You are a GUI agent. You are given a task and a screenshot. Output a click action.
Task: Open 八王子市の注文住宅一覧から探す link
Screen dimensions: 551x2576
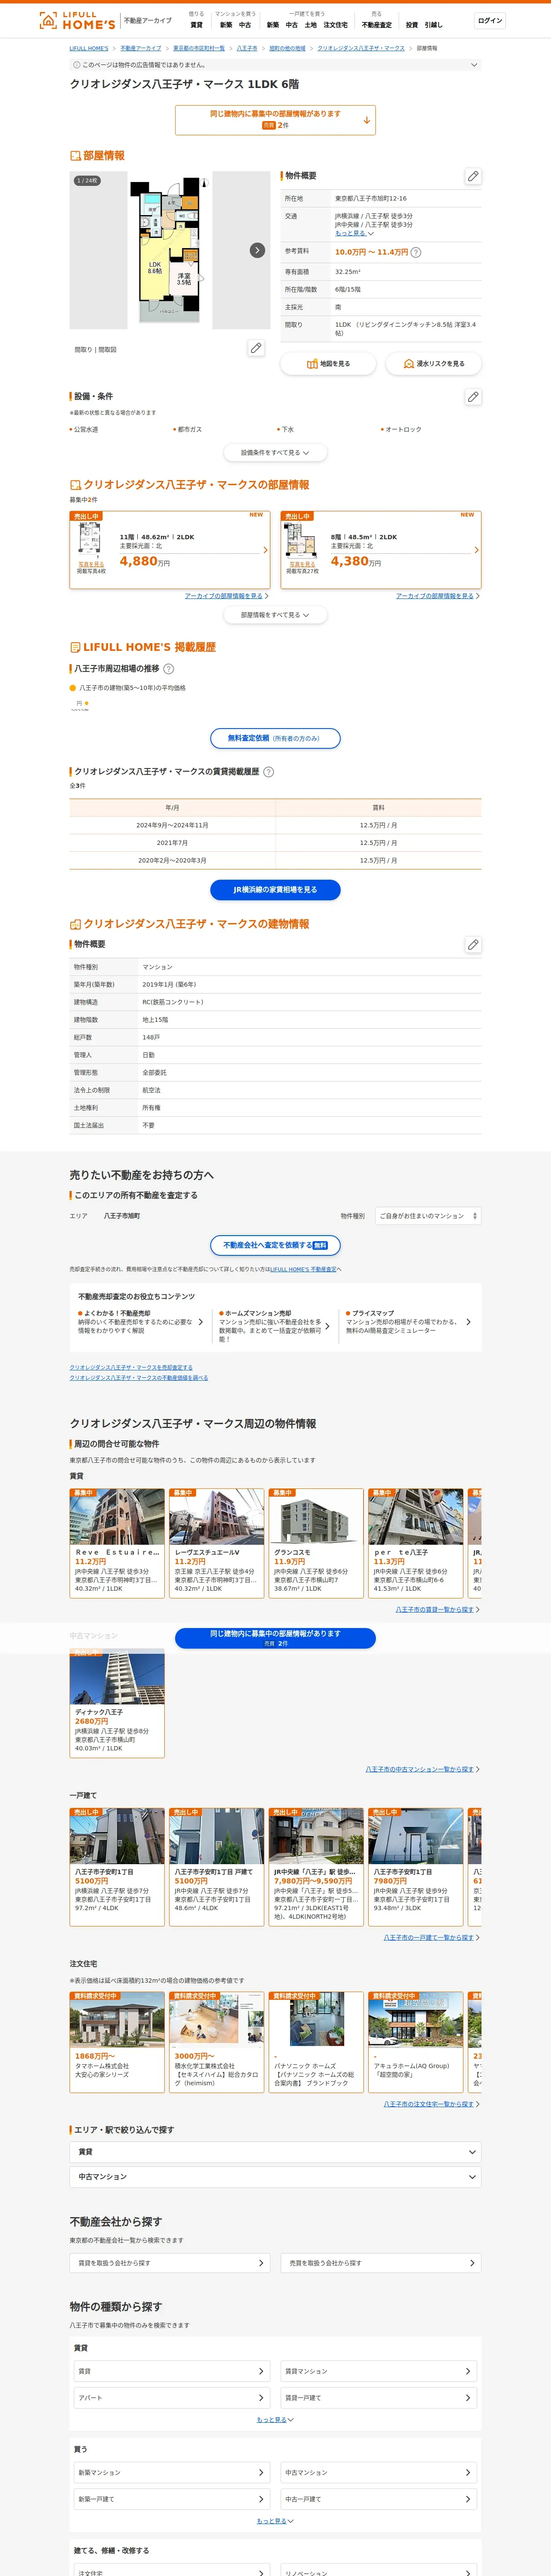432,2104
